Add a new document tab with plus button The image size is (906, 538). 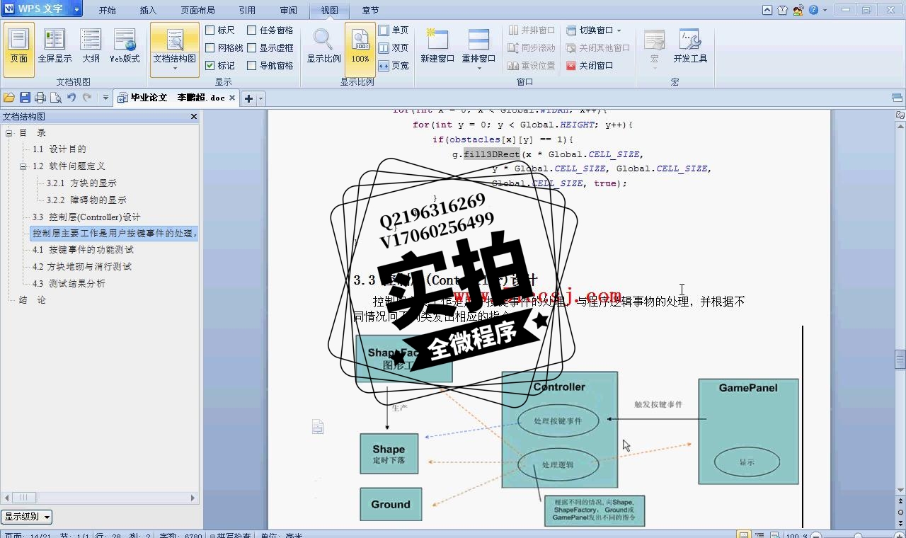pyautogui.click(x=248, y=98)
